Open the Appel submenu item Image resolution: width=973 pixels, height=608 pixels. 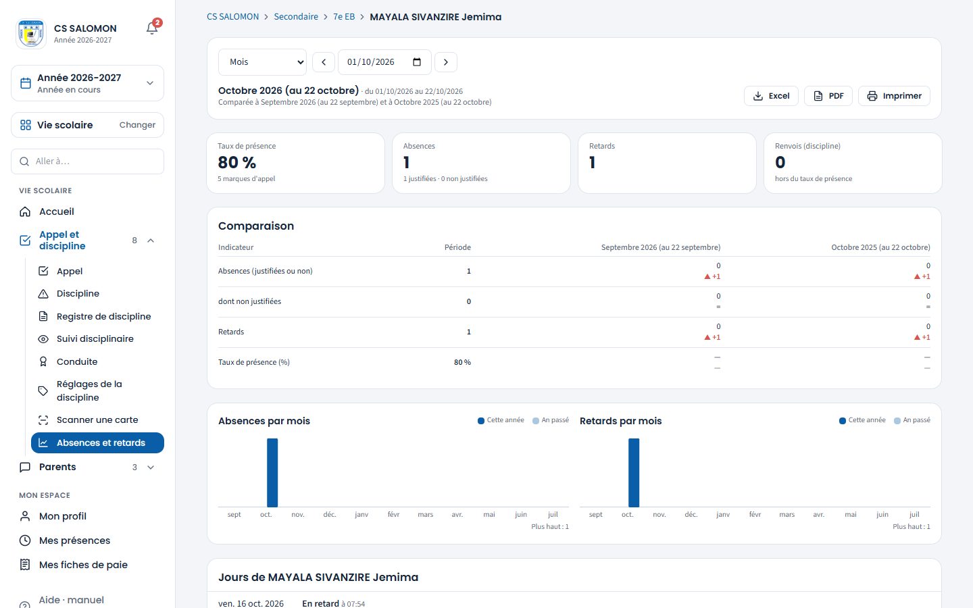click(97, 271)
